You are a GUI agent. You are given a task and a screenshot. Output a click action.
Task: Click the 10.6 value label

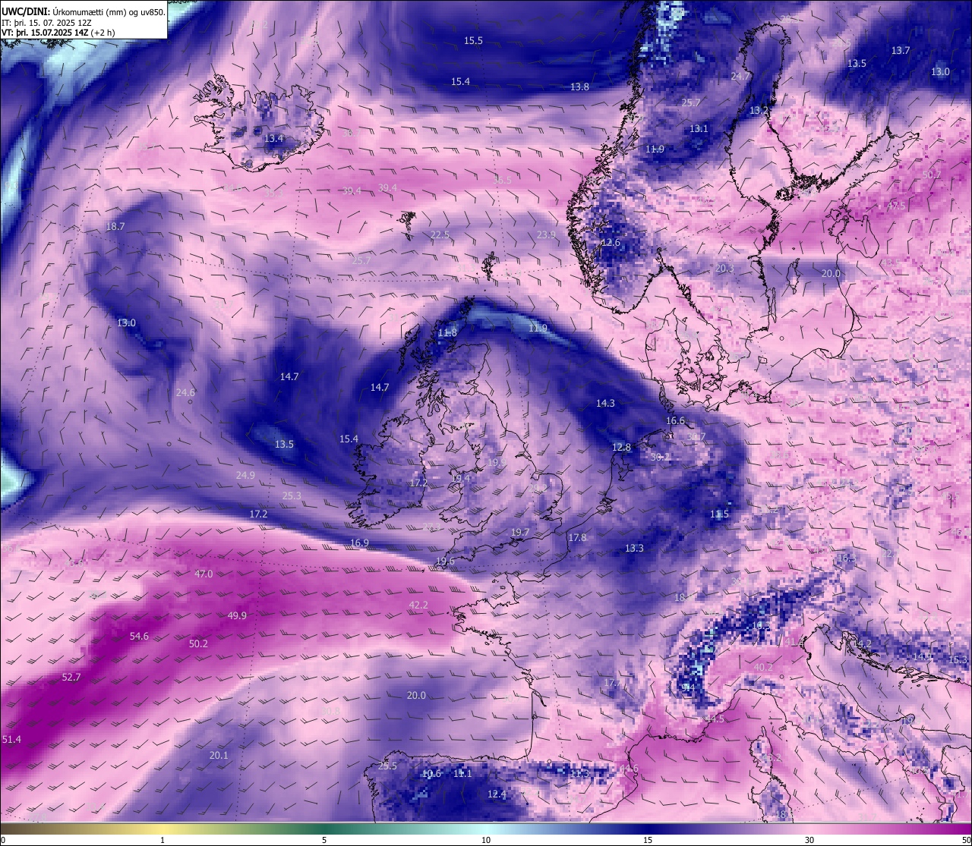tap(431, 774)
